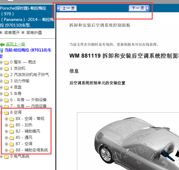Screen dimensions: 179x170
Task: Select tree item 9 电气系统
Action: [20, 156]
